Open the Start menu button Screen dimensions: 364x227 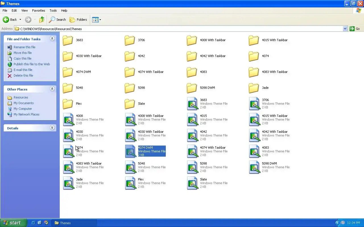click(x=13, y=223)
